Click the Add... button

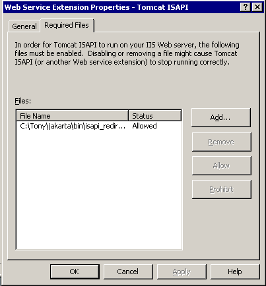[x=221, y=117]
